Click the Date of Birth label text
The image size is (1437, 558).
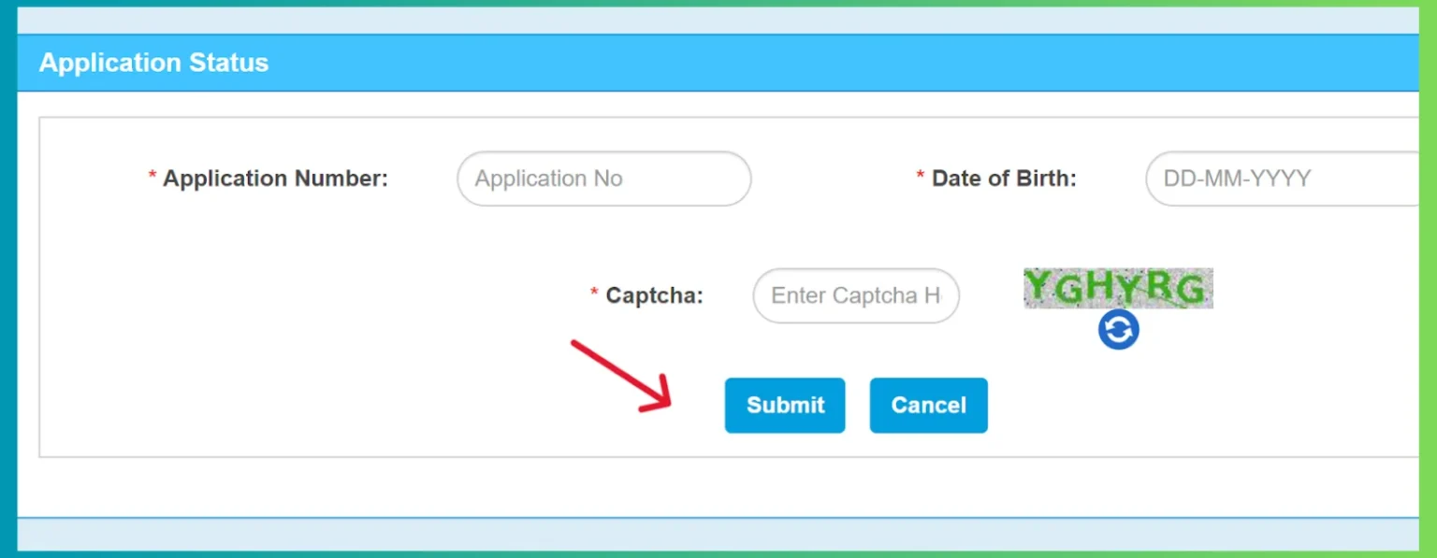1003,178
